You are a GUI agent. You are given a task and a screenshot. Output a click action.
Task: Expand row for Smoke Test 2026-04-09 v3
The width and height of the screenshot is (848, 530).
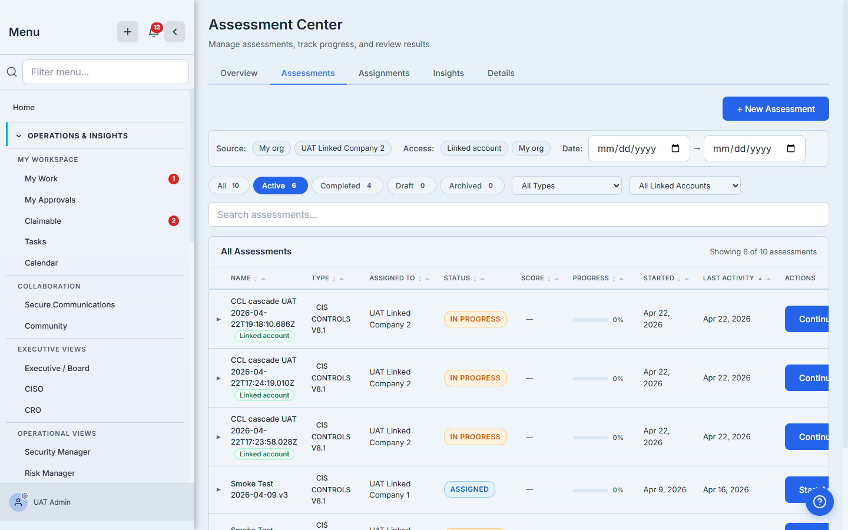[218, 489]
